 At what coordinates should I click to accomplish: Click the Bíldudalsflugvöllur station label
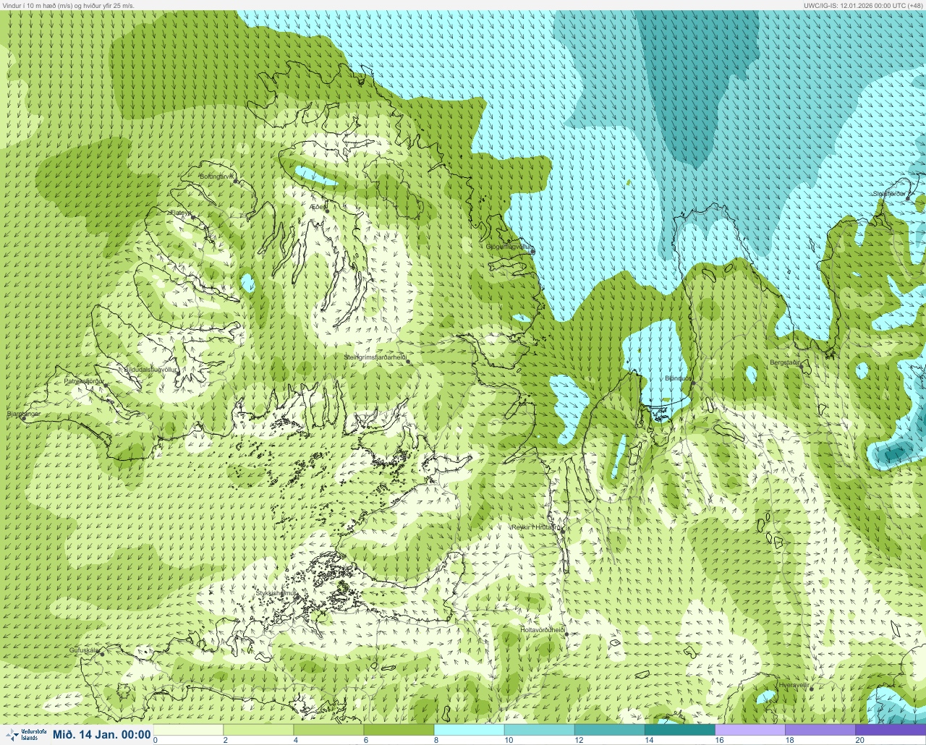[150, 370]
